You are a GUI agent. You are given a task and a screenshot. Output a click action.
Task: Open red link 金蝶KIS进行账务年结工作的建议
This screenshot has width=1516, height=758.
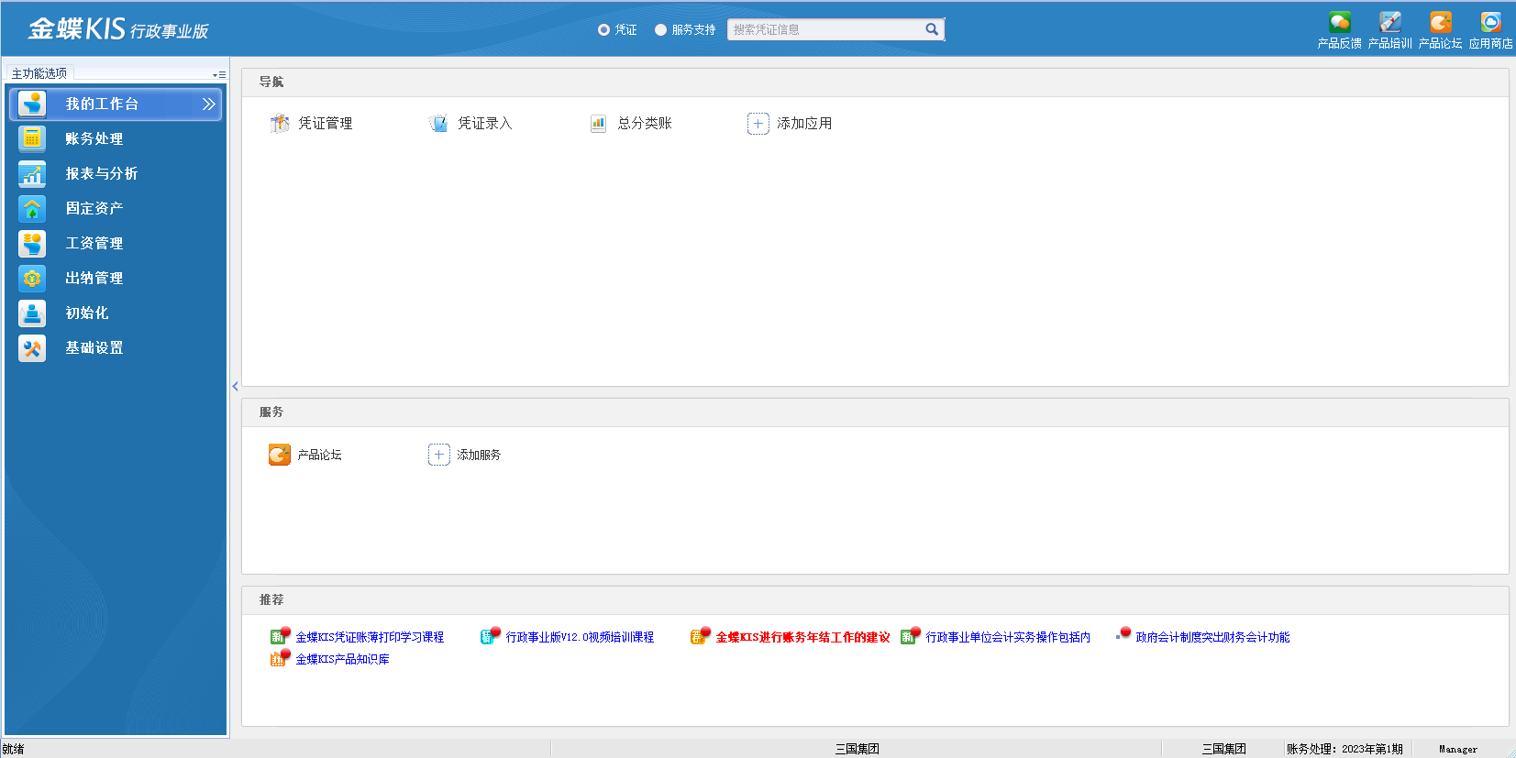tap(802, 637)
